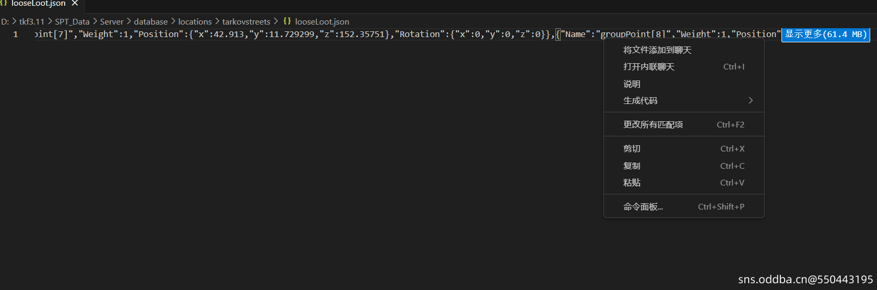Viewport: 877px width, 290px height.
Task: Select the database breadcrumb item
Action: (x=151, y=21)
